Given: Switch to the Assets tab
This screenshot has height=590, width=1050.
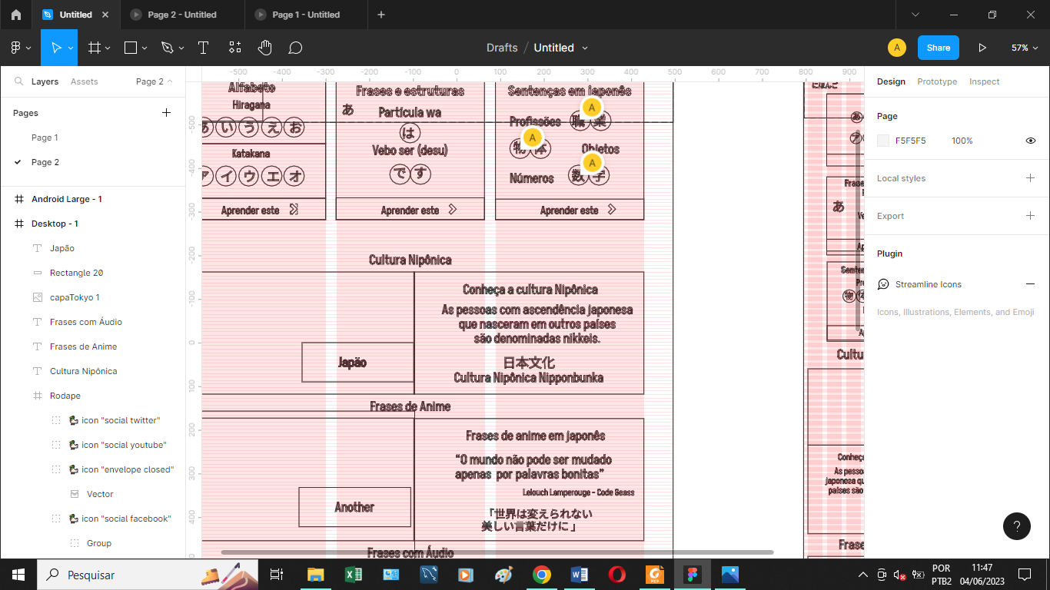Looking at the screenshot, I should click(85, 81).
